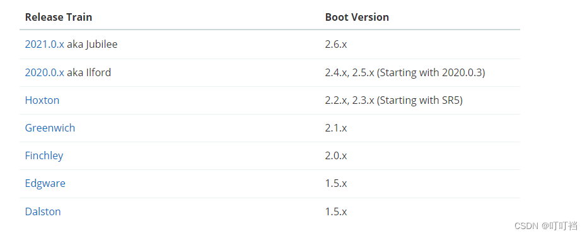Screen dimensions: 587x236
Task: Click the 1.5.x cell in Dalston row
Action: point(336,211)
